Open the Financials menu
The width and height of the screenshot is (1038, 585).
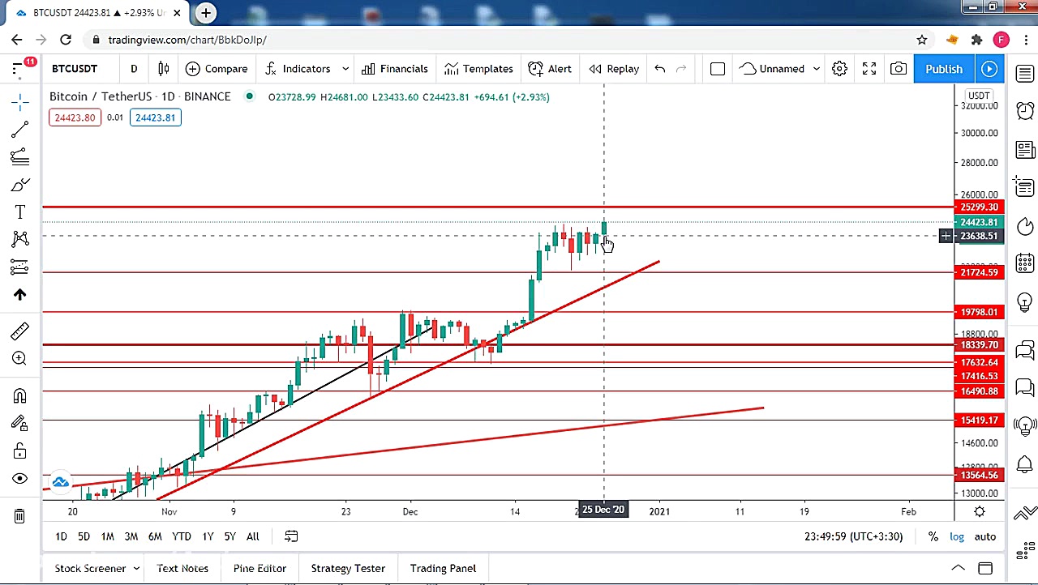[x=395, y=69]
